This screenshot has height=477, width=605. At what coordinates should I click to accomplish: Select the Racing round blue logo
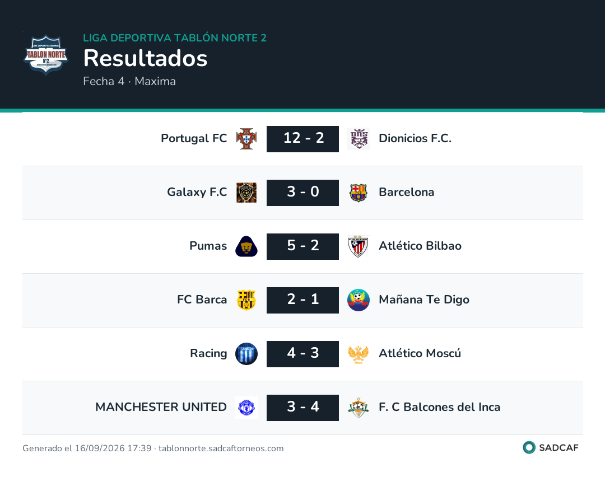coord(246,354)
